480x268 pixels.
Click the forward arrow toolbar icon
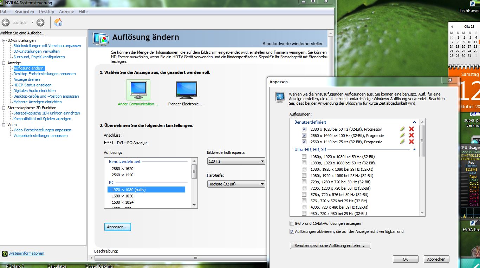[x=40, y=22]
